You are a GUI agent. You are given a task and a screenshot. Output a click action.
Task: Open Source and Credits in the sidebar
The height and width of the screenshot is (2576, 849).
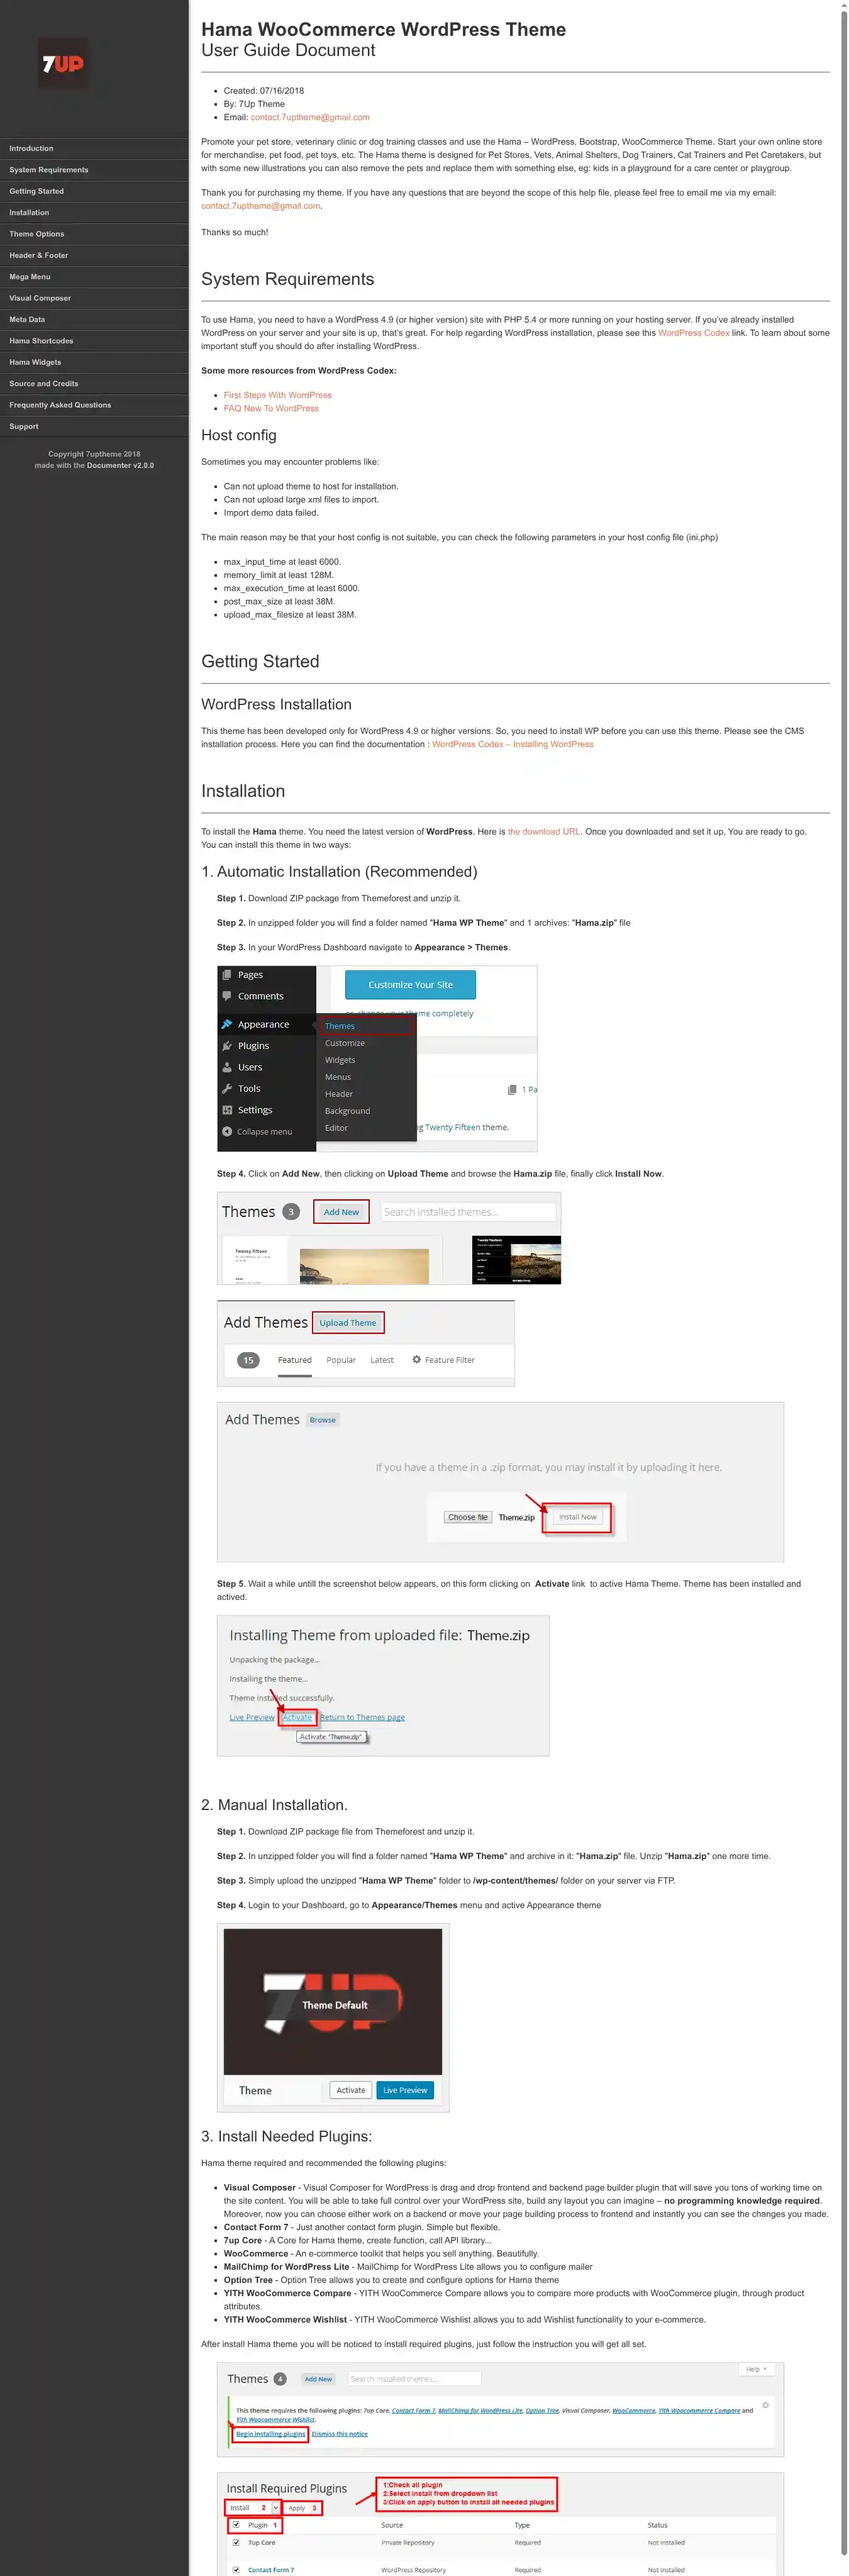[94, 384]
